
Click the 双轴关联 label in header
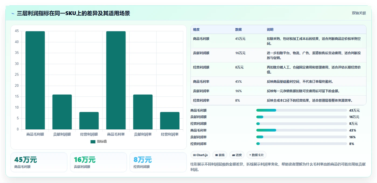pos(359,13)
